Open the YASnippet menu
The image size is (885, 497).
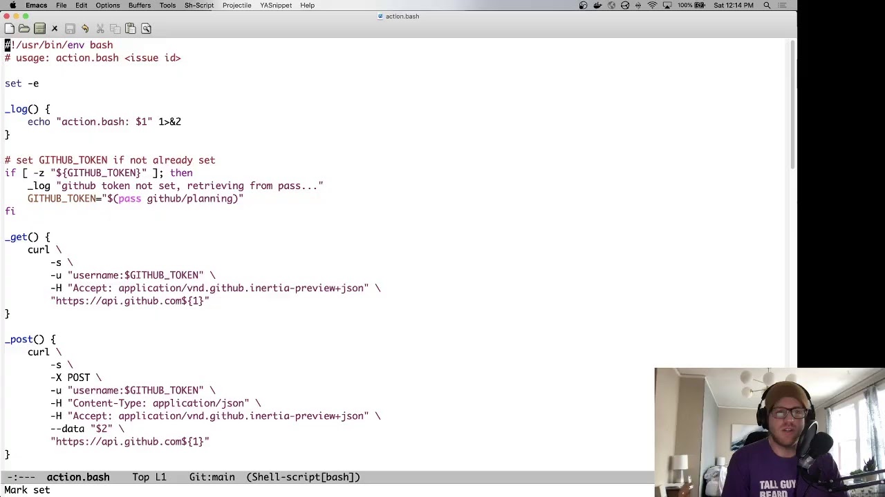pyautogui.click(x=276, y=6)
